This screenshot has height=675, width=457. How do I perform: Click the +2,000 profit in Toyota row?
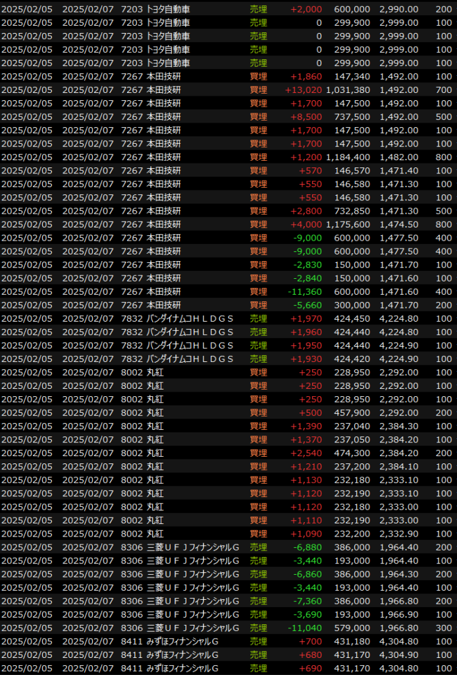[306, 9]
